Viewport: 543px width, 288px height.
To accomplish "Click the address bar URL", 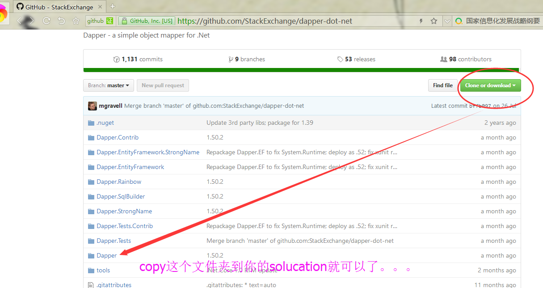I will point(265,21).
